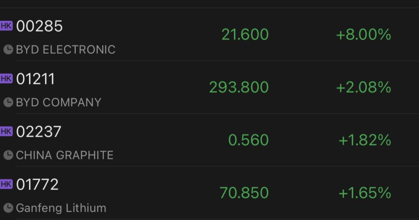The width and height of the screenshot is (419, 220).
Task: Click the 0.560 price for China Graphite
Action: [248, 140]
